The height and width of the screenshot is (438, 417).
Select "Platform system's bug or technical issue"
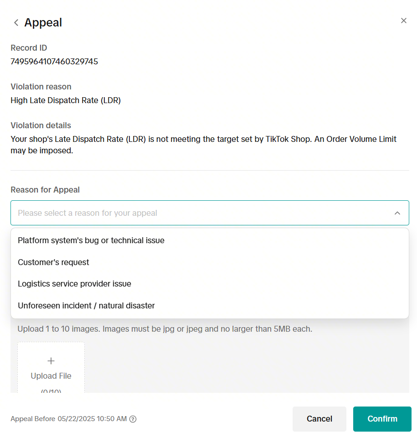coord(91,240)
